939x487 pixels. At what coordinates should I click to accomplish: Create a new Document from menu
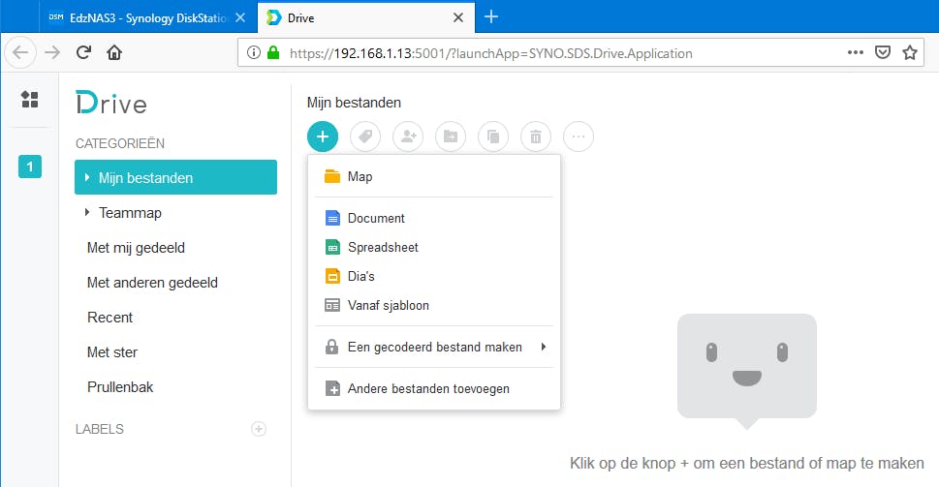pos(434,219)
